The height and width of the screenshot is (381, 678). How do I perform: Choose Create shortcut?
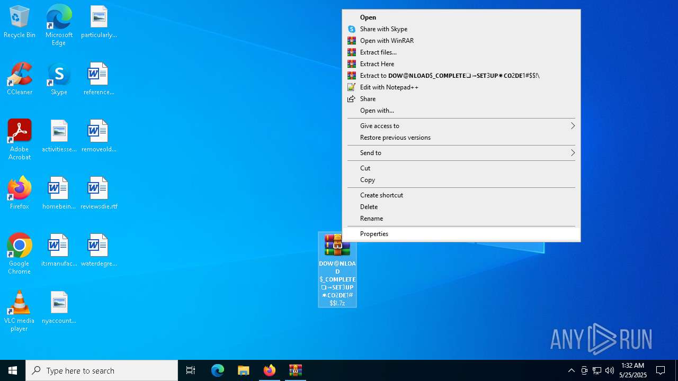(461, 195)
